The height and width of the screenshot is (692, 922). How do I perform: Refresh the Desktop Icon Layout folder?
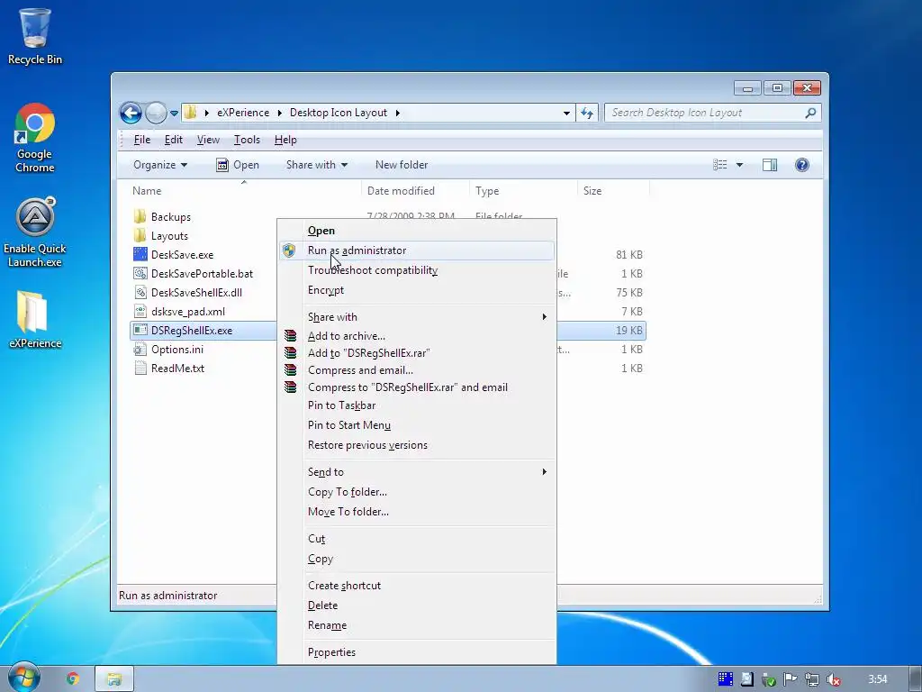pyautogui.click(x=587, y=113)
